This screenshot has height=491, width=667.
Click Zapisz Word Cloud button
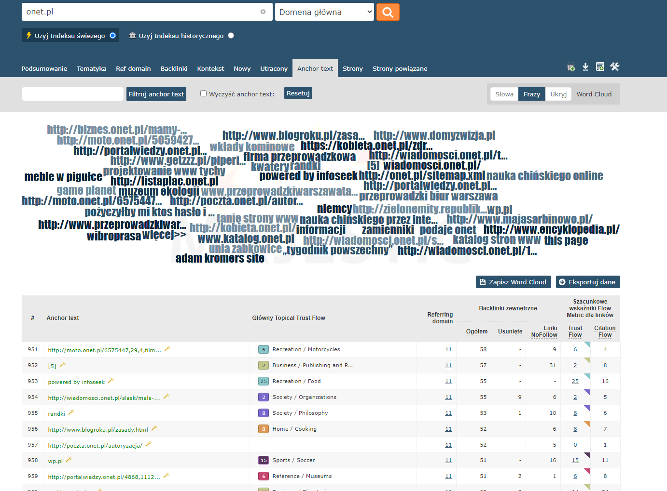point(513,282)
